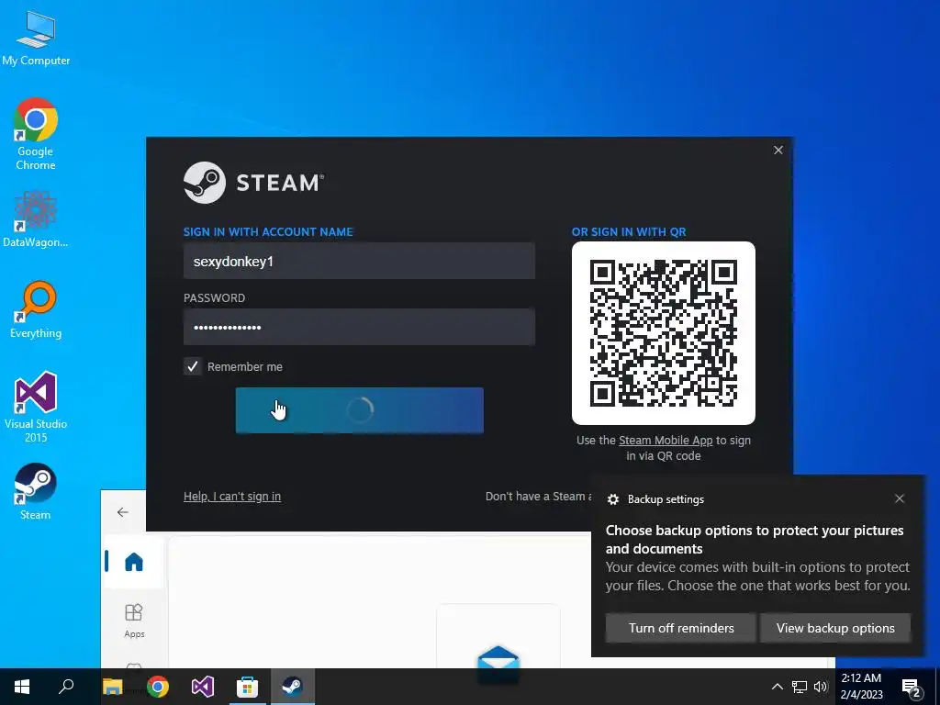The width and height of the screenshot is (940, 705).
Task: Open Chrome from the taskbar
Action: click(x=158, y=687)
